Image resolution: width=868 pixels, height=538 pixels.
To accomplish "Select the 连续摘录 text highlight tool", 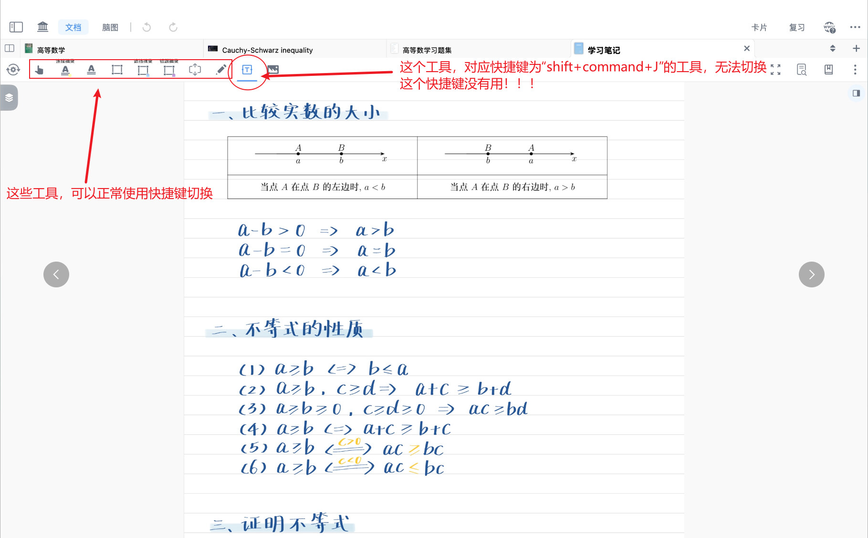I will pos(65,69).
